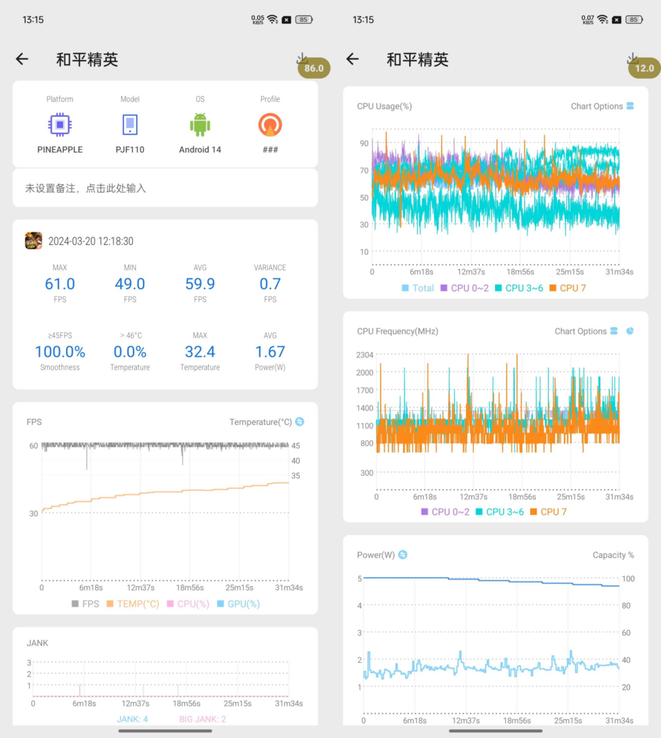Tap the Android 14 OS icon
661x738 pixels.
pos(200,125)
